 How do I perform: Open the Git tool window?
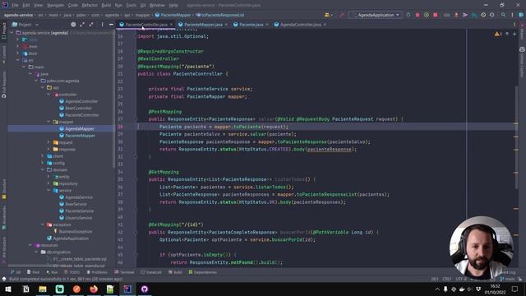pos(16,272)
